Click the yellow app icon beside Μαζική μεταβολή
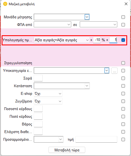The width and height of the screenshot is (131, 156). 5,4
